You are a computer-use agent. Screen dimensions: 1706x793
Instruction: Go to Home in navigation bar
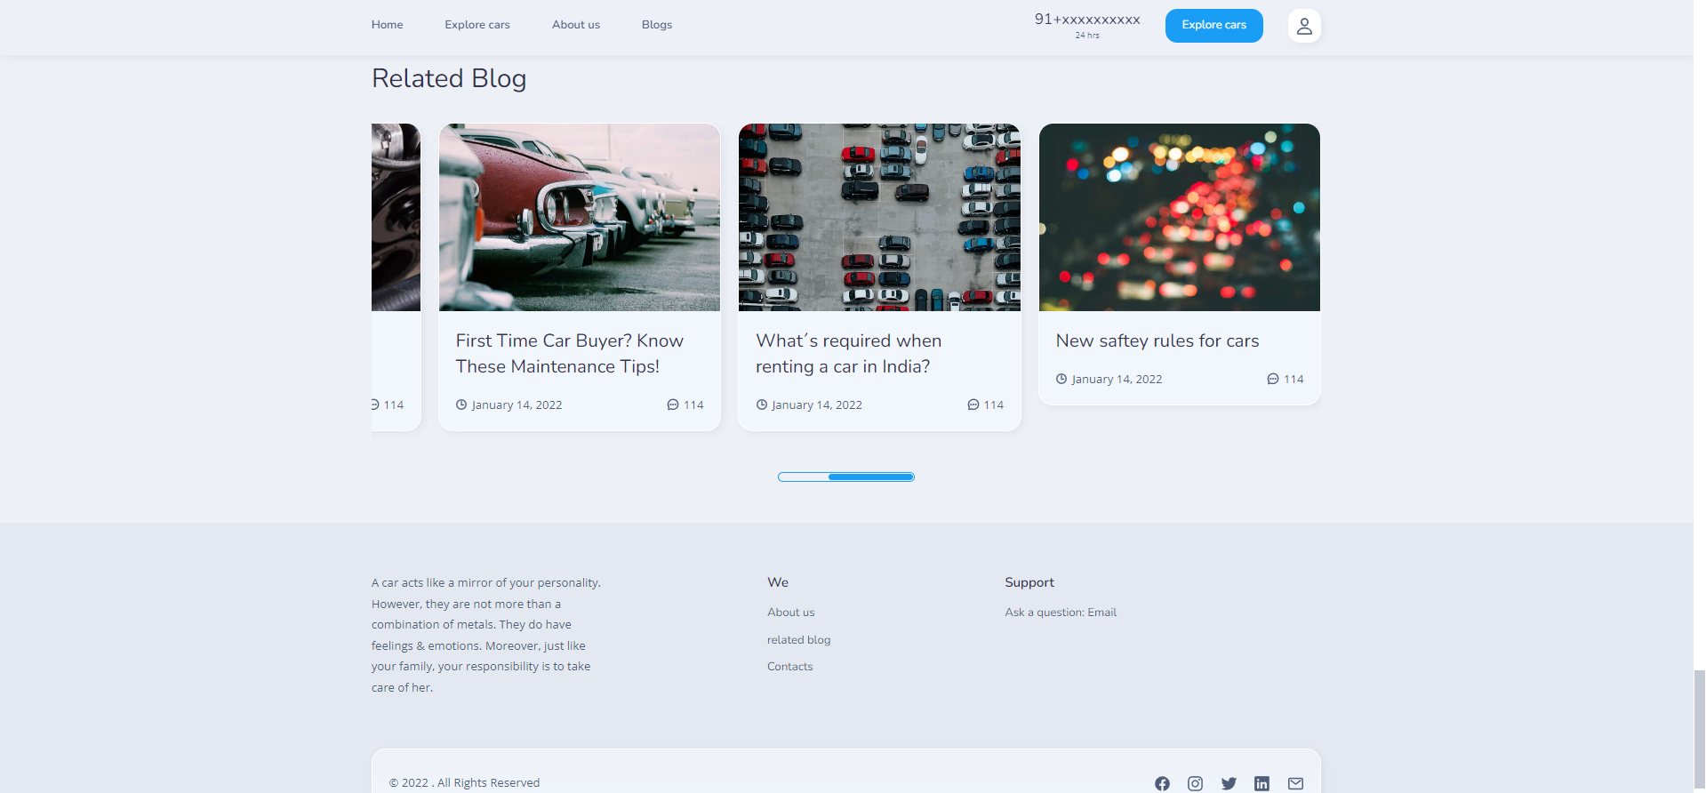tap(387, 25)
